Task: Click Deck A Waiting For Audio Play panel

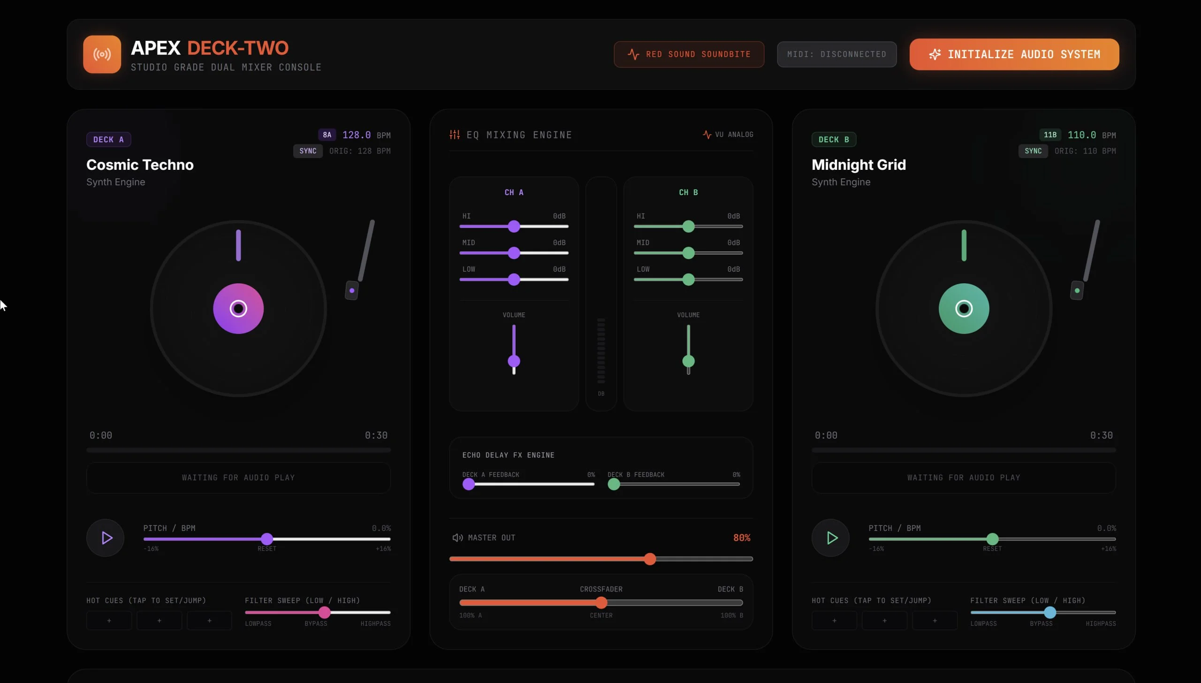Action: [x=238, y=478]
